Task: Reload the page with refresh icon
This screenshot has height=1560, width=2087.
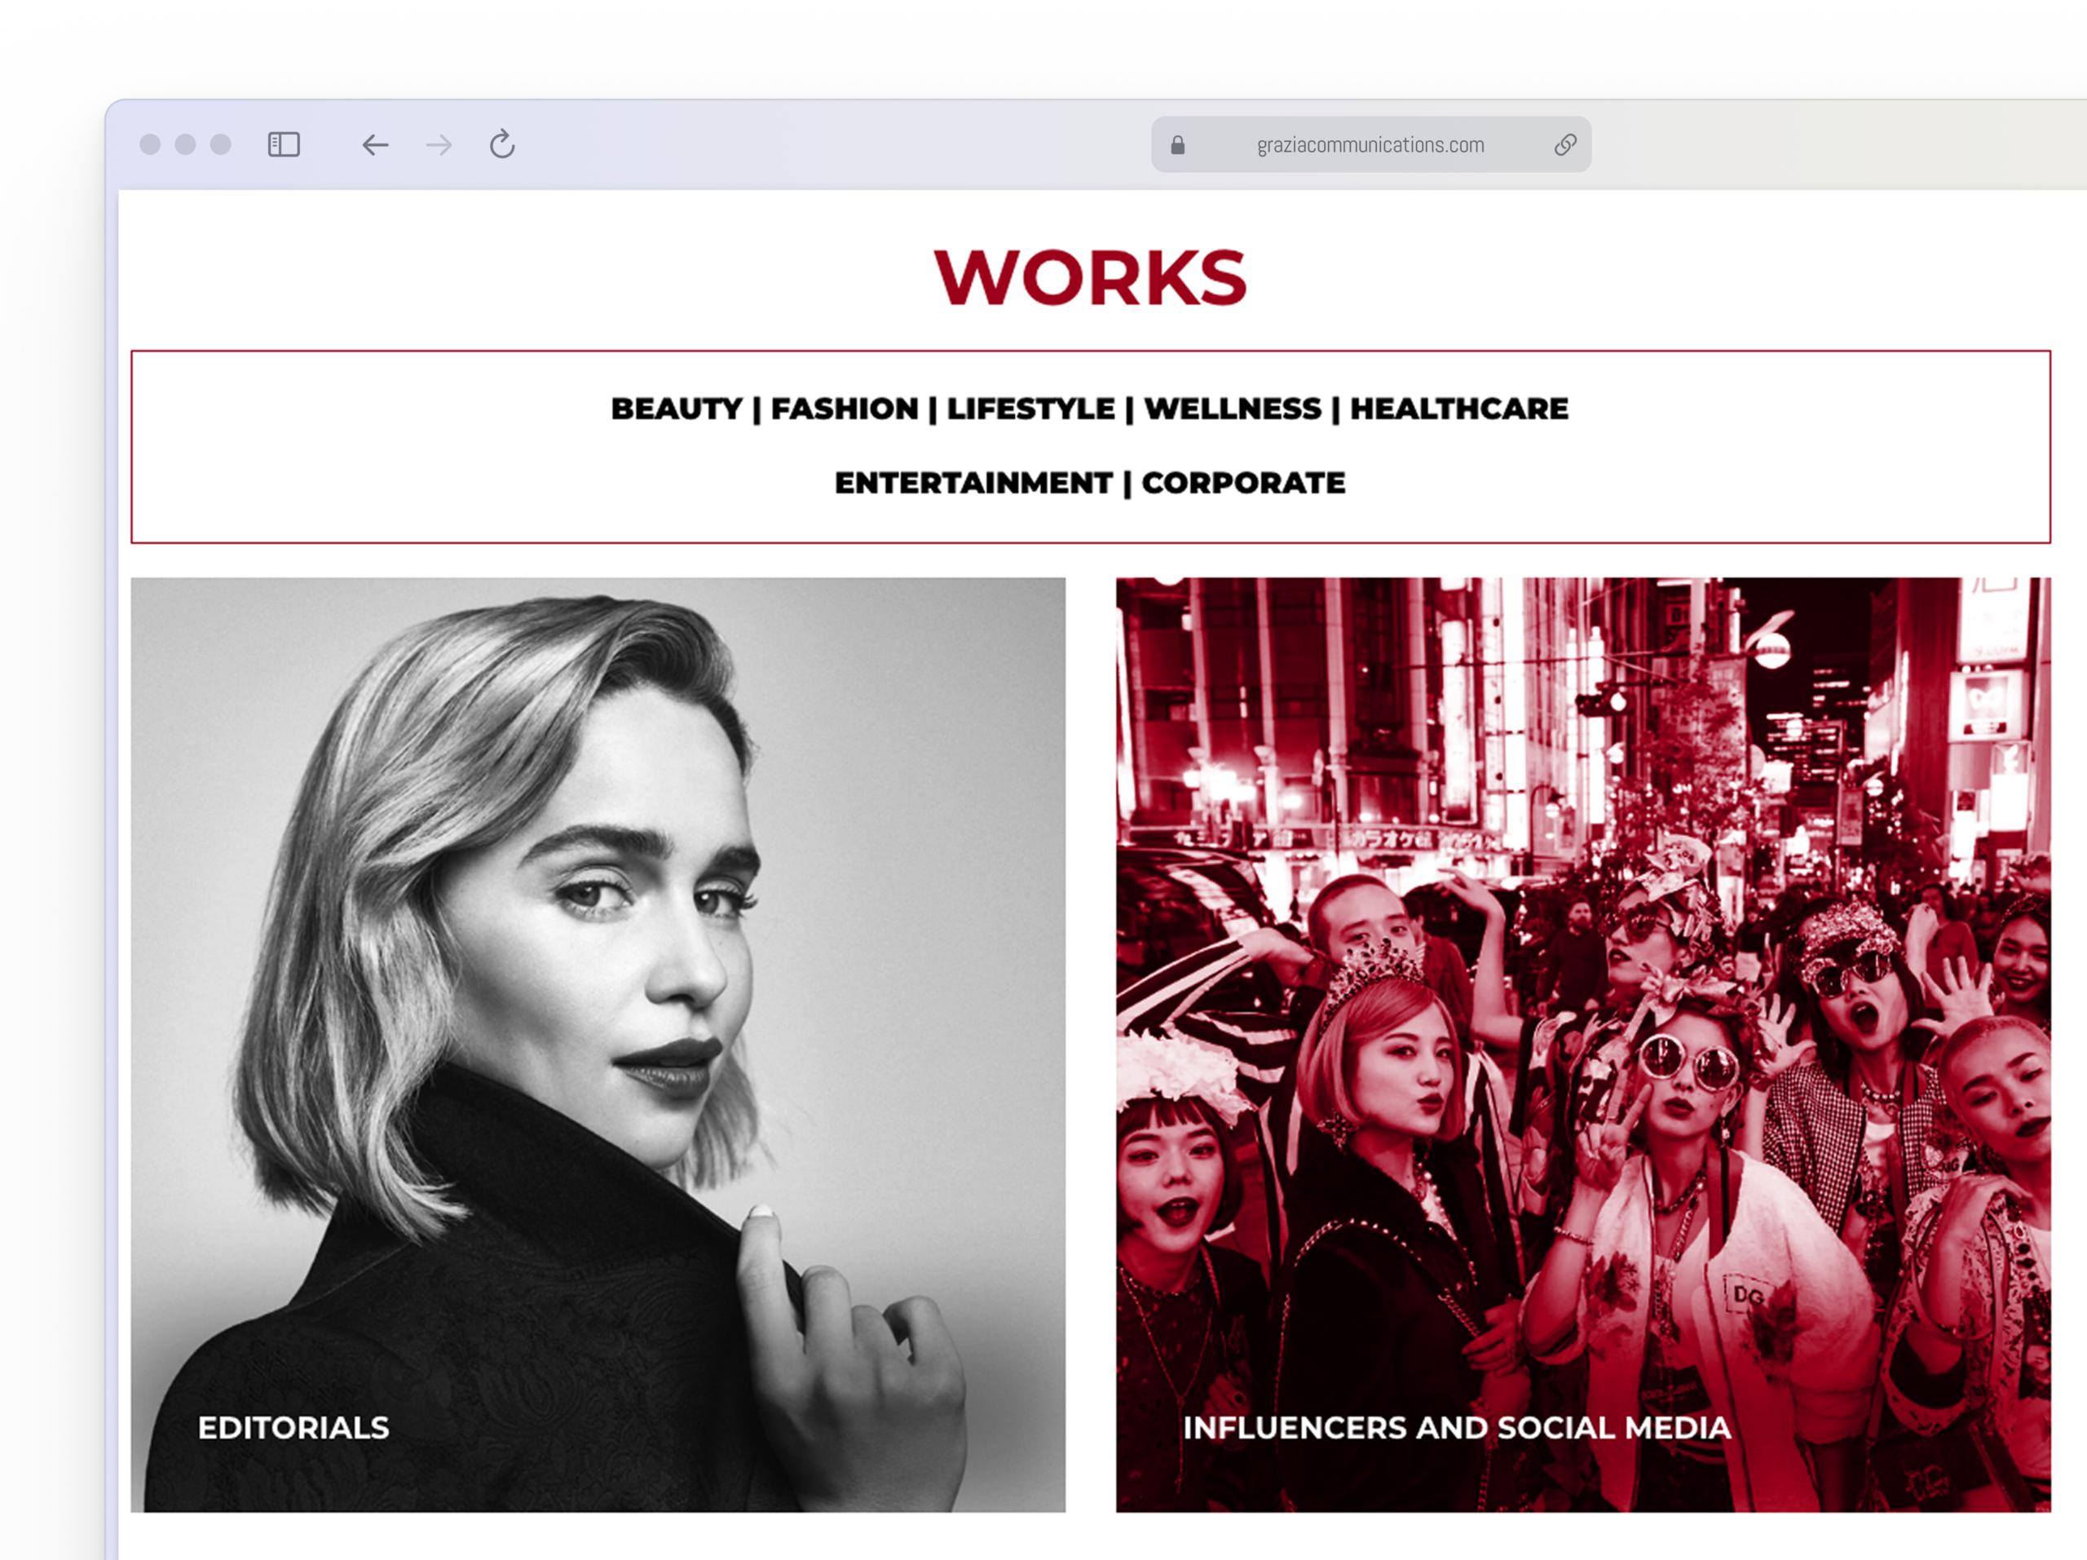Action: click(502, 144)
